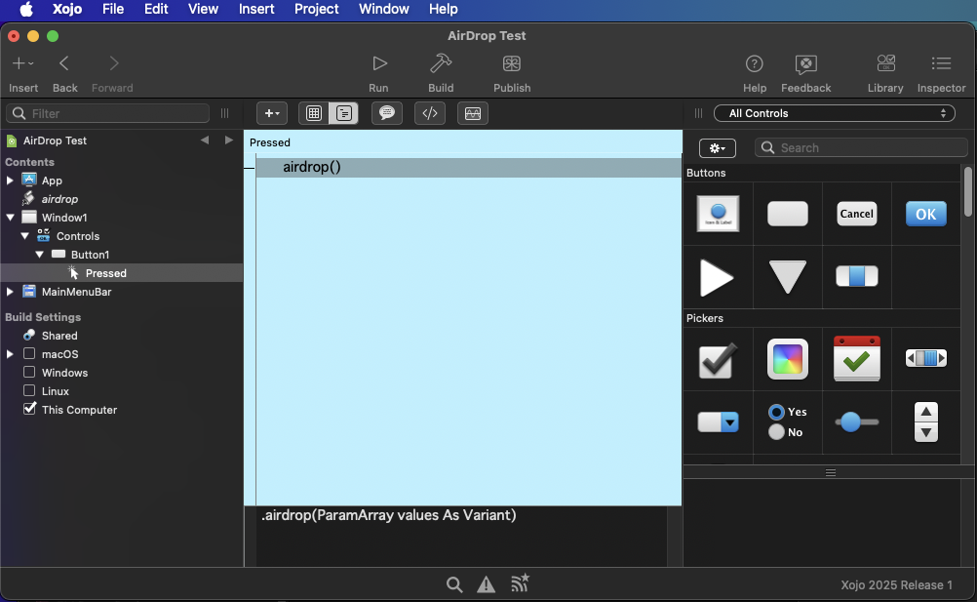Open the All Controls dropdown
The image size is (977, 602).
click(x=834, y=113)
